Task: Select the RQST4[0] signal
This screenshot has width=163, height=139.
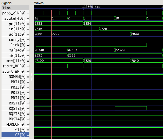Action: (15, 119)
